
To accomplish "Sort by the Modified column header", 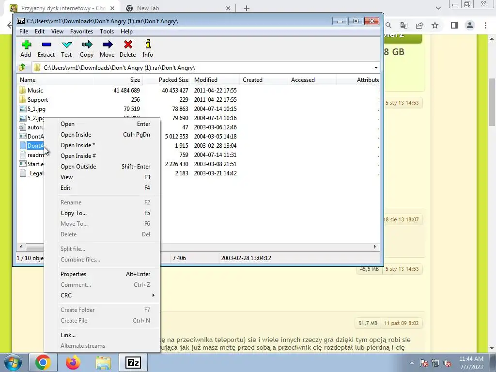I will click(x=215, y=80).
